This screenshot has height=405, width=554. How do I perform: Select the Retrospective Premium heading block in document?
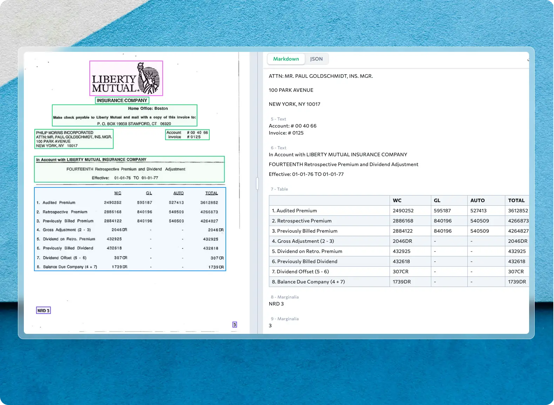point(129,169)
